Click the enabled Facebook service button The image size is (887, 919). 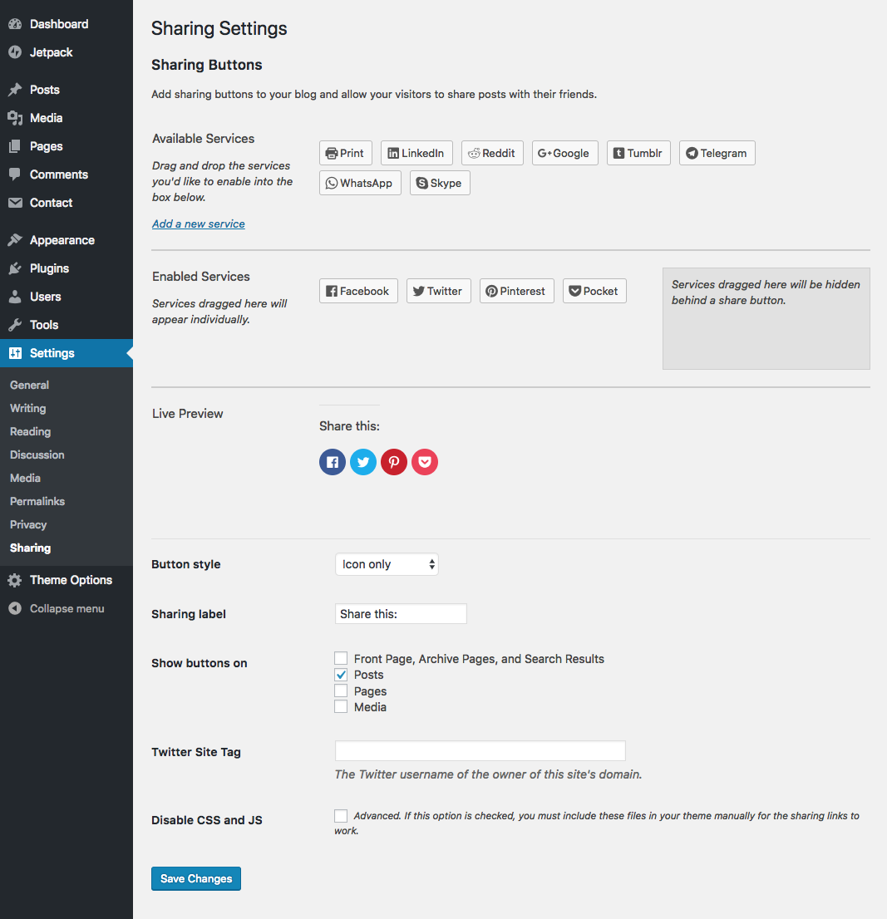[359, 291]
